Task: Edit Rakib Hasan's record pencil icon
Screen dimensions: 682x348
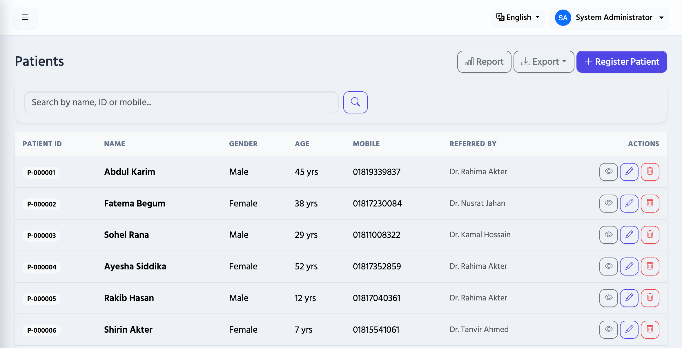Action: click(x=629, y=298)
